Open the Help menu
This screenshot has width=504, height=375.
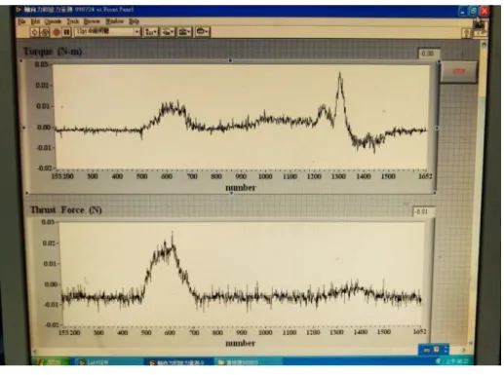(134, 21)
